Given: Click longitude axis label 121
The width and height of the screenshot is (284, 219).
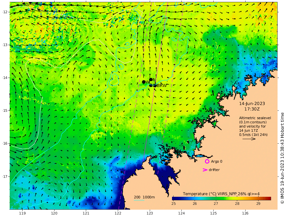Looking at the screenshot, I should (86, 213).
